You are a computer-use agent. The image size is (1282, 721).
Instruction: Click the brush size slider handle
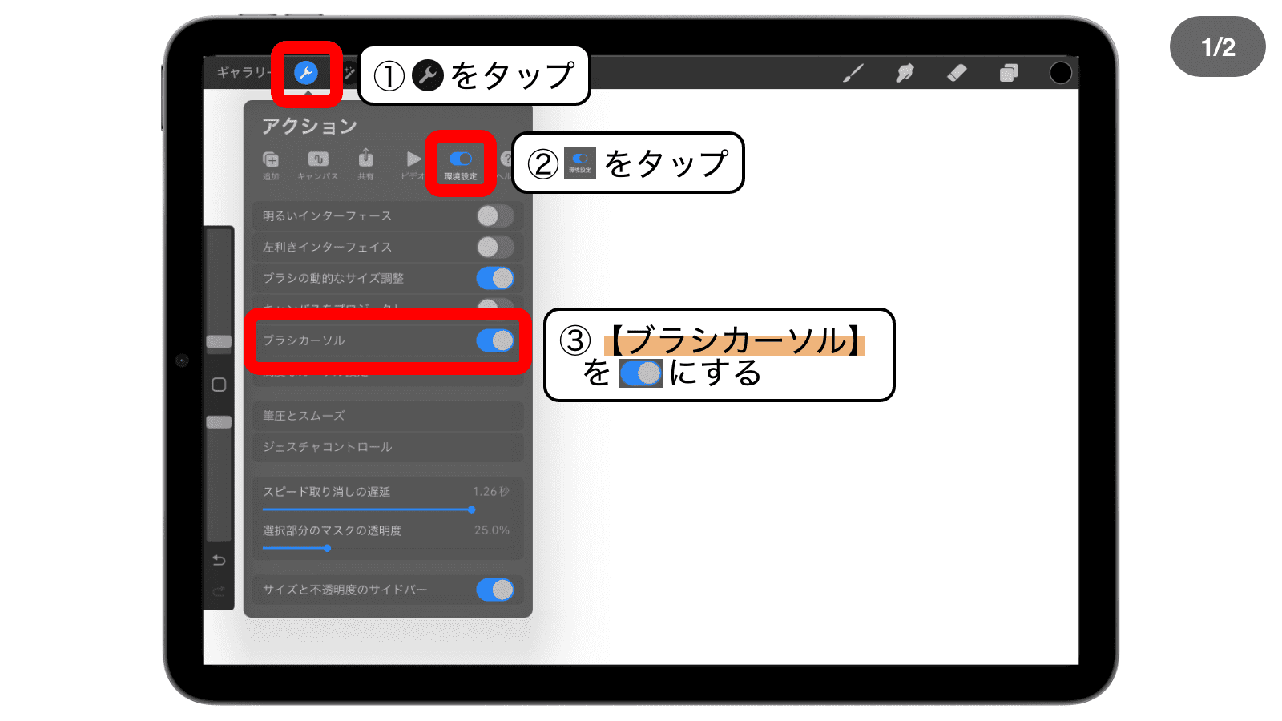click(x=219, y=342)
